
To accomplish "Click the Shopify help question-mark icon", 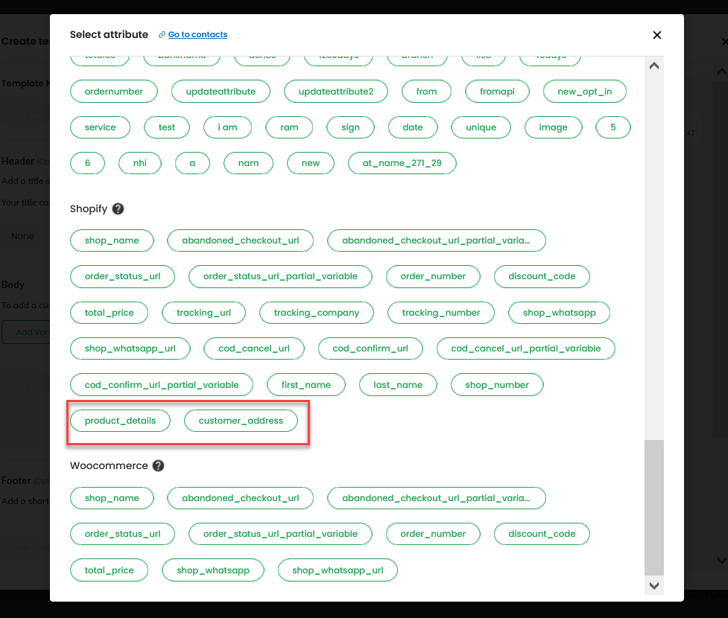I will (118, 208).
